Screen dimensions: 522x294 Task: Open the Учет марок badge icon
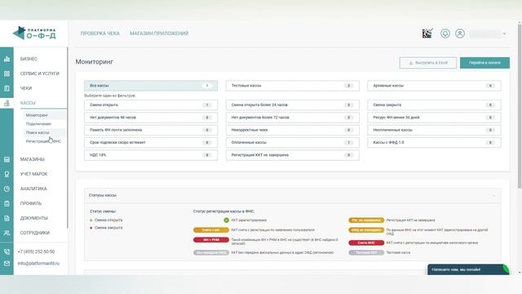(x=7, y=174)
